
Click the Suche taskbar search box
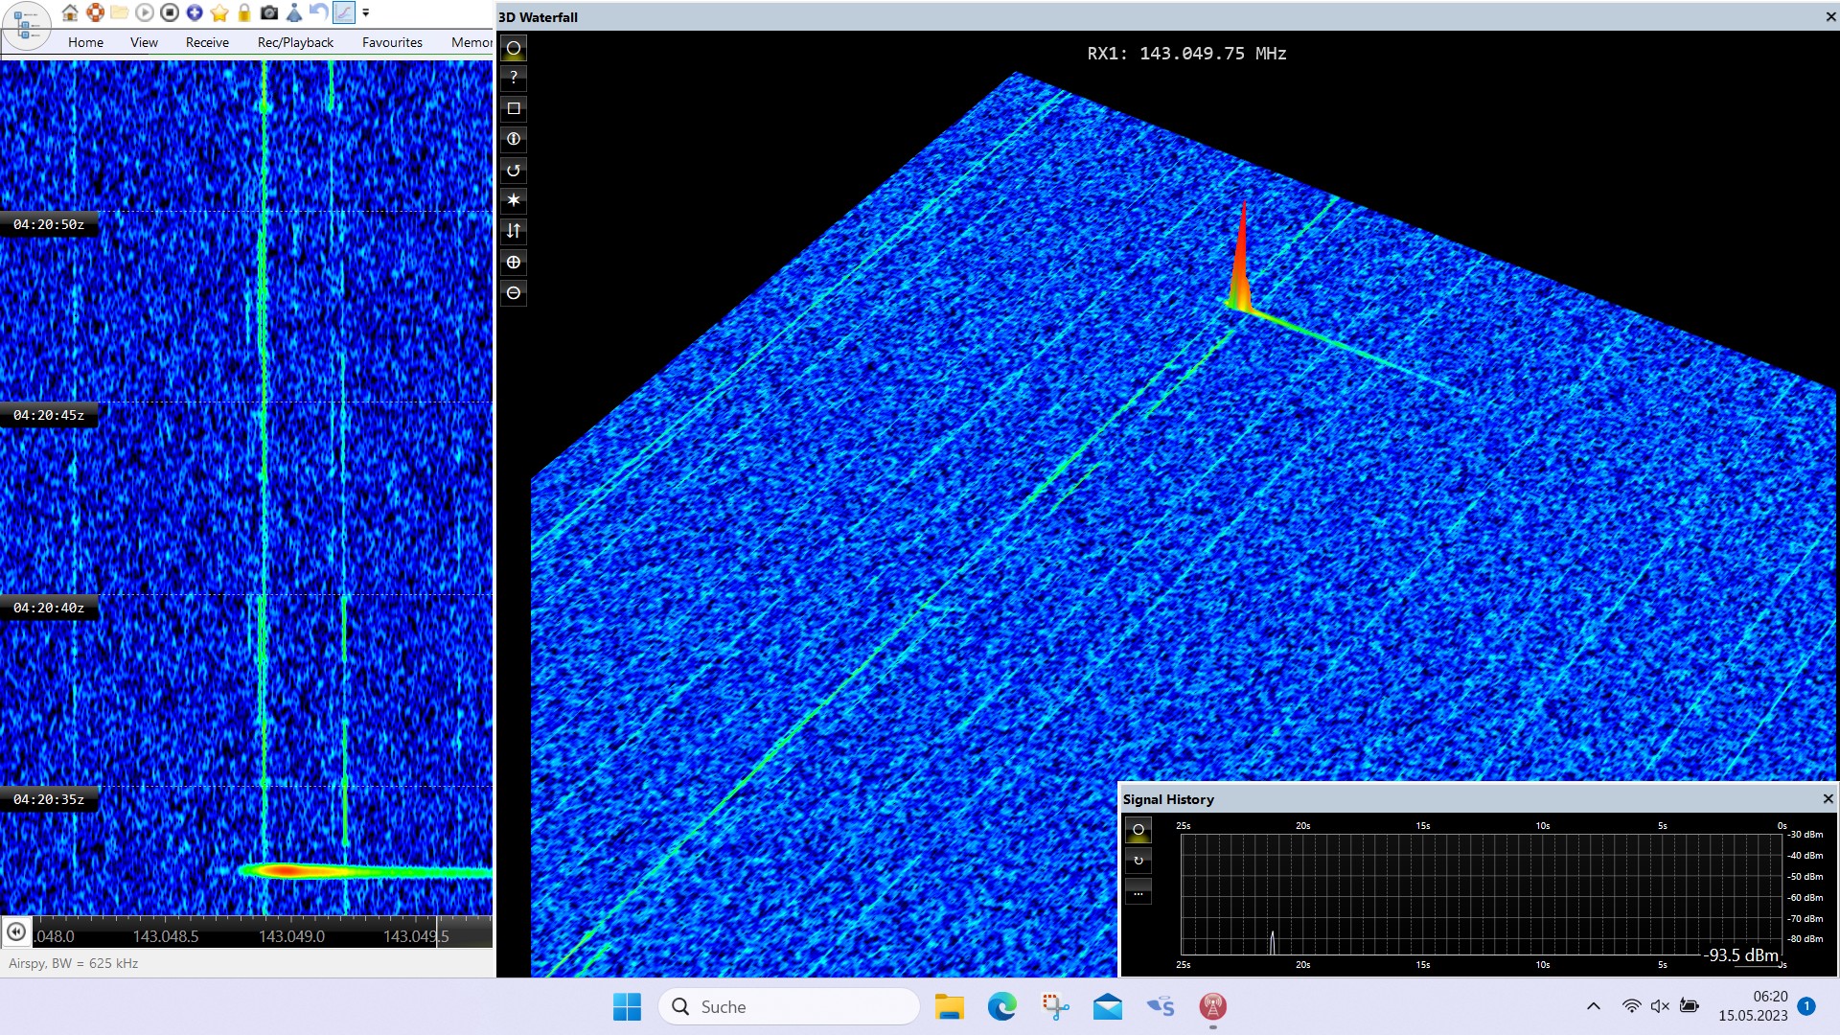click(789, 1006)
